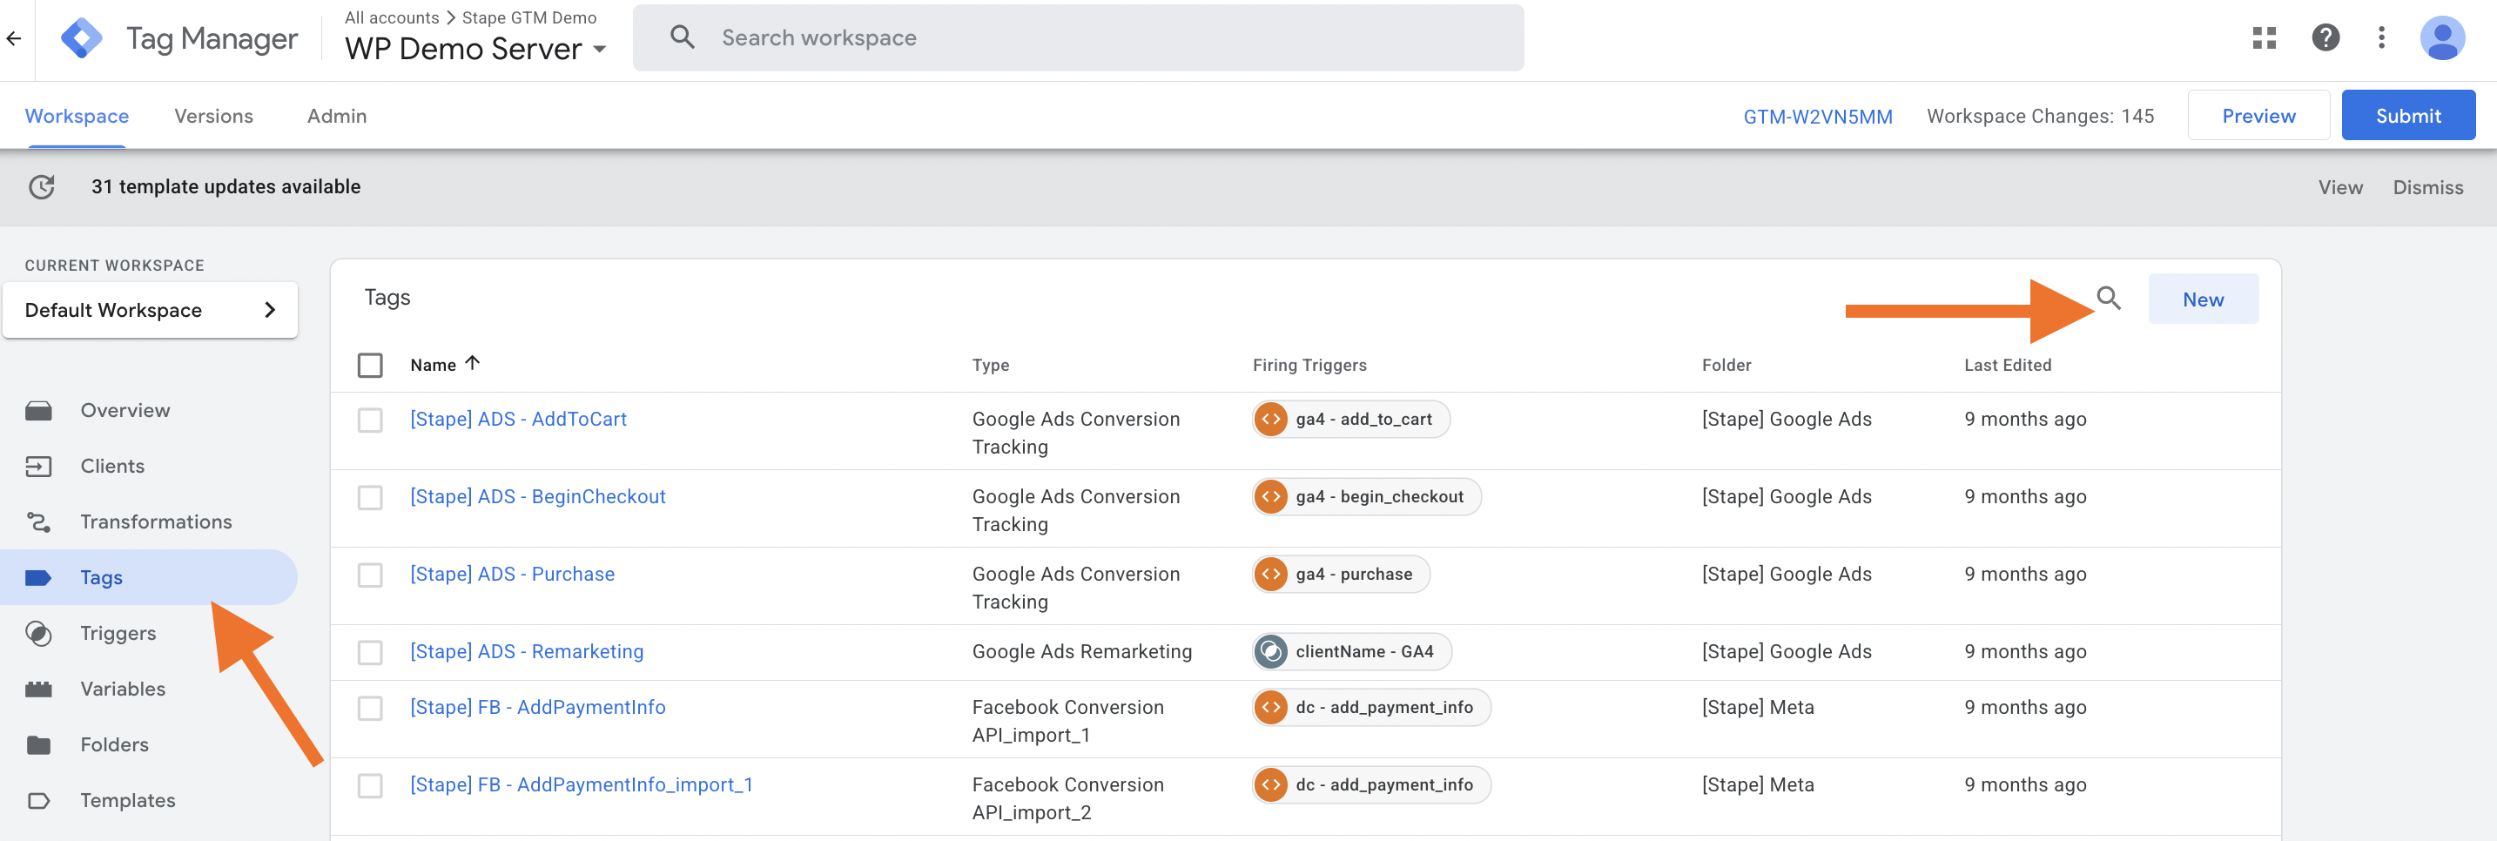
Task: Click the blue Submit button
Action: (2408, 115)
